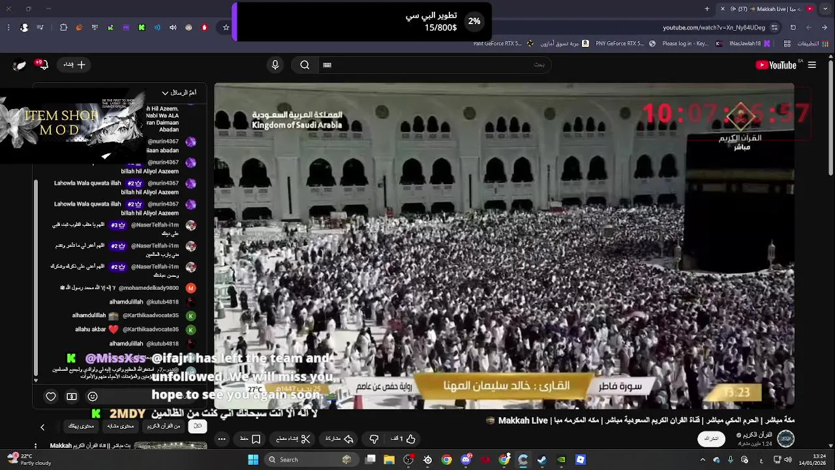This screenshot has width=835, height=470.
Task: Open the Roblox icon on the taskbar
Action: [x=581, y=460]
